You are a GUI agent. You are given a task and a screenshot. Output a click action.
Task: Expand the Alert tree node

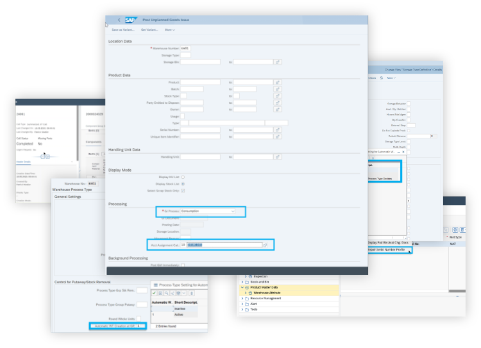(242, 304)
